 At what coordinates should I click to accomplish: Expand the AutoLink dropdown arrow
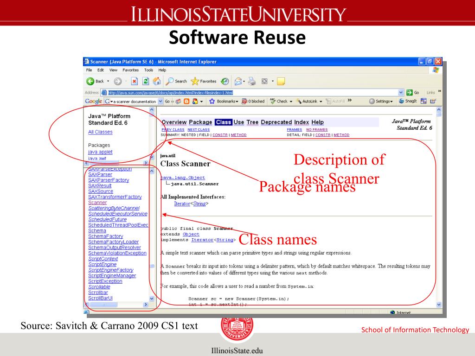tap(321, 102)
